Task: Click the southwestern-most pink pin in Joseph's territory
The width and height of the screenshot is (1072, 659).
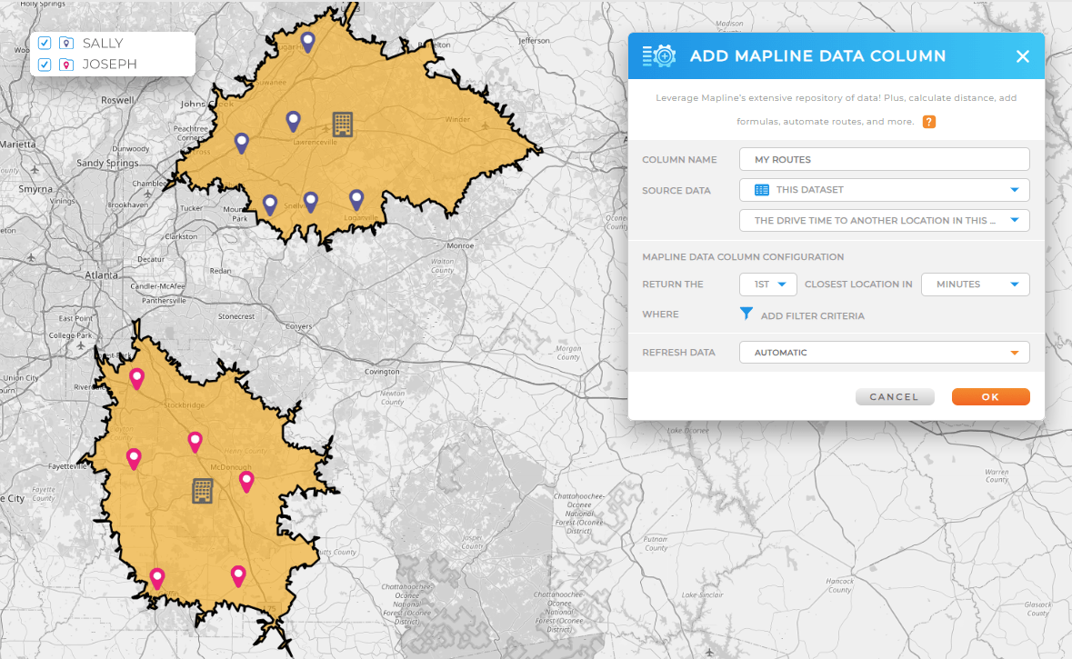Action: point(157,578)
